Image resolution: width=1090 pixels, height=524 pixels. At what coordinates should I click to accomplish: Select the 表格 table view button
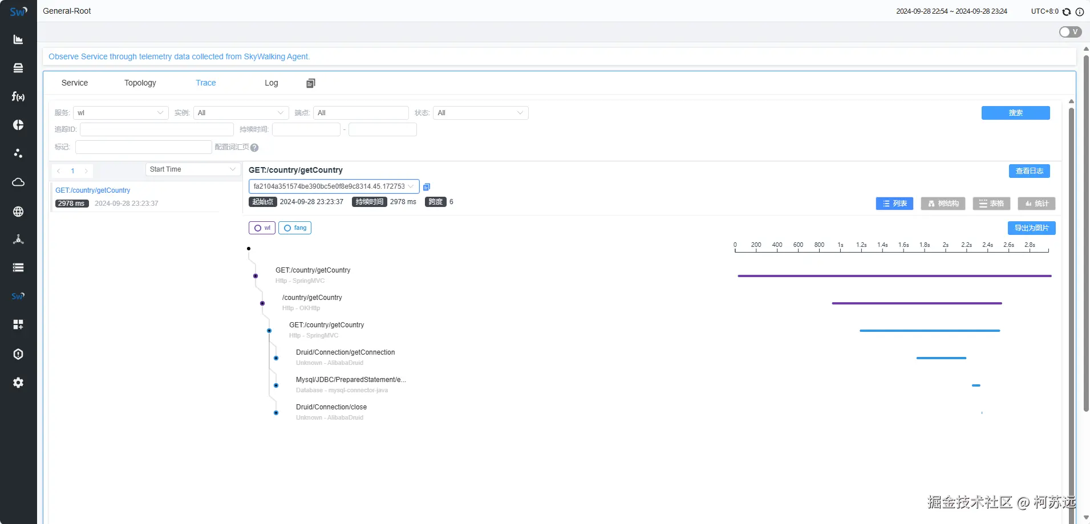point(991,204)
